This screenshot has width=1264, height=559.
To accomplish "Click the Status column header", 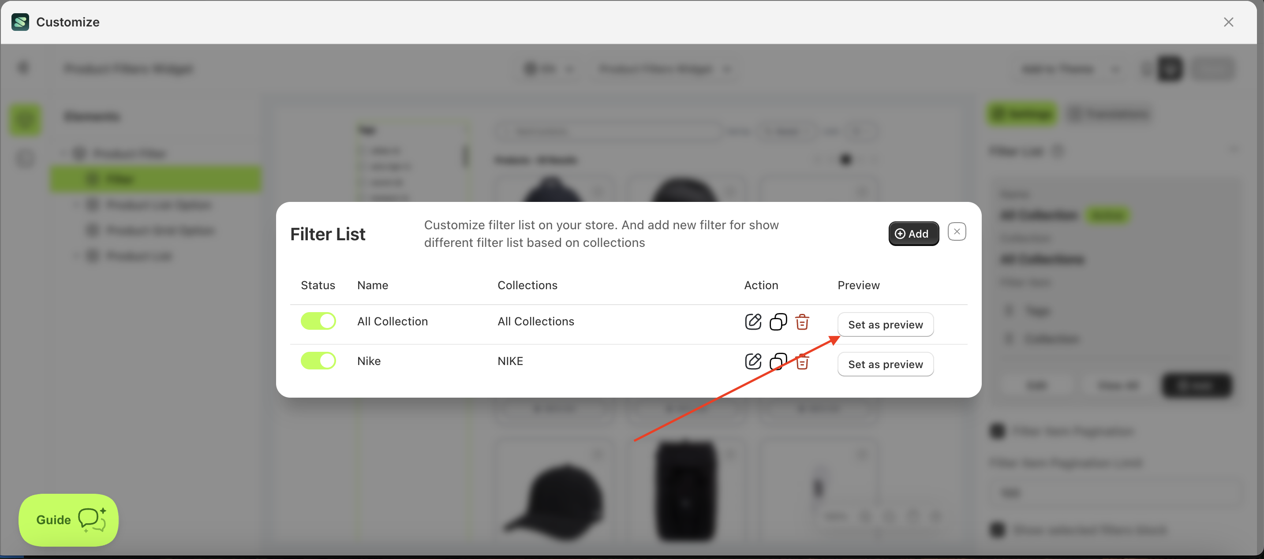I will pyautogui.click(x=318, y=285).
